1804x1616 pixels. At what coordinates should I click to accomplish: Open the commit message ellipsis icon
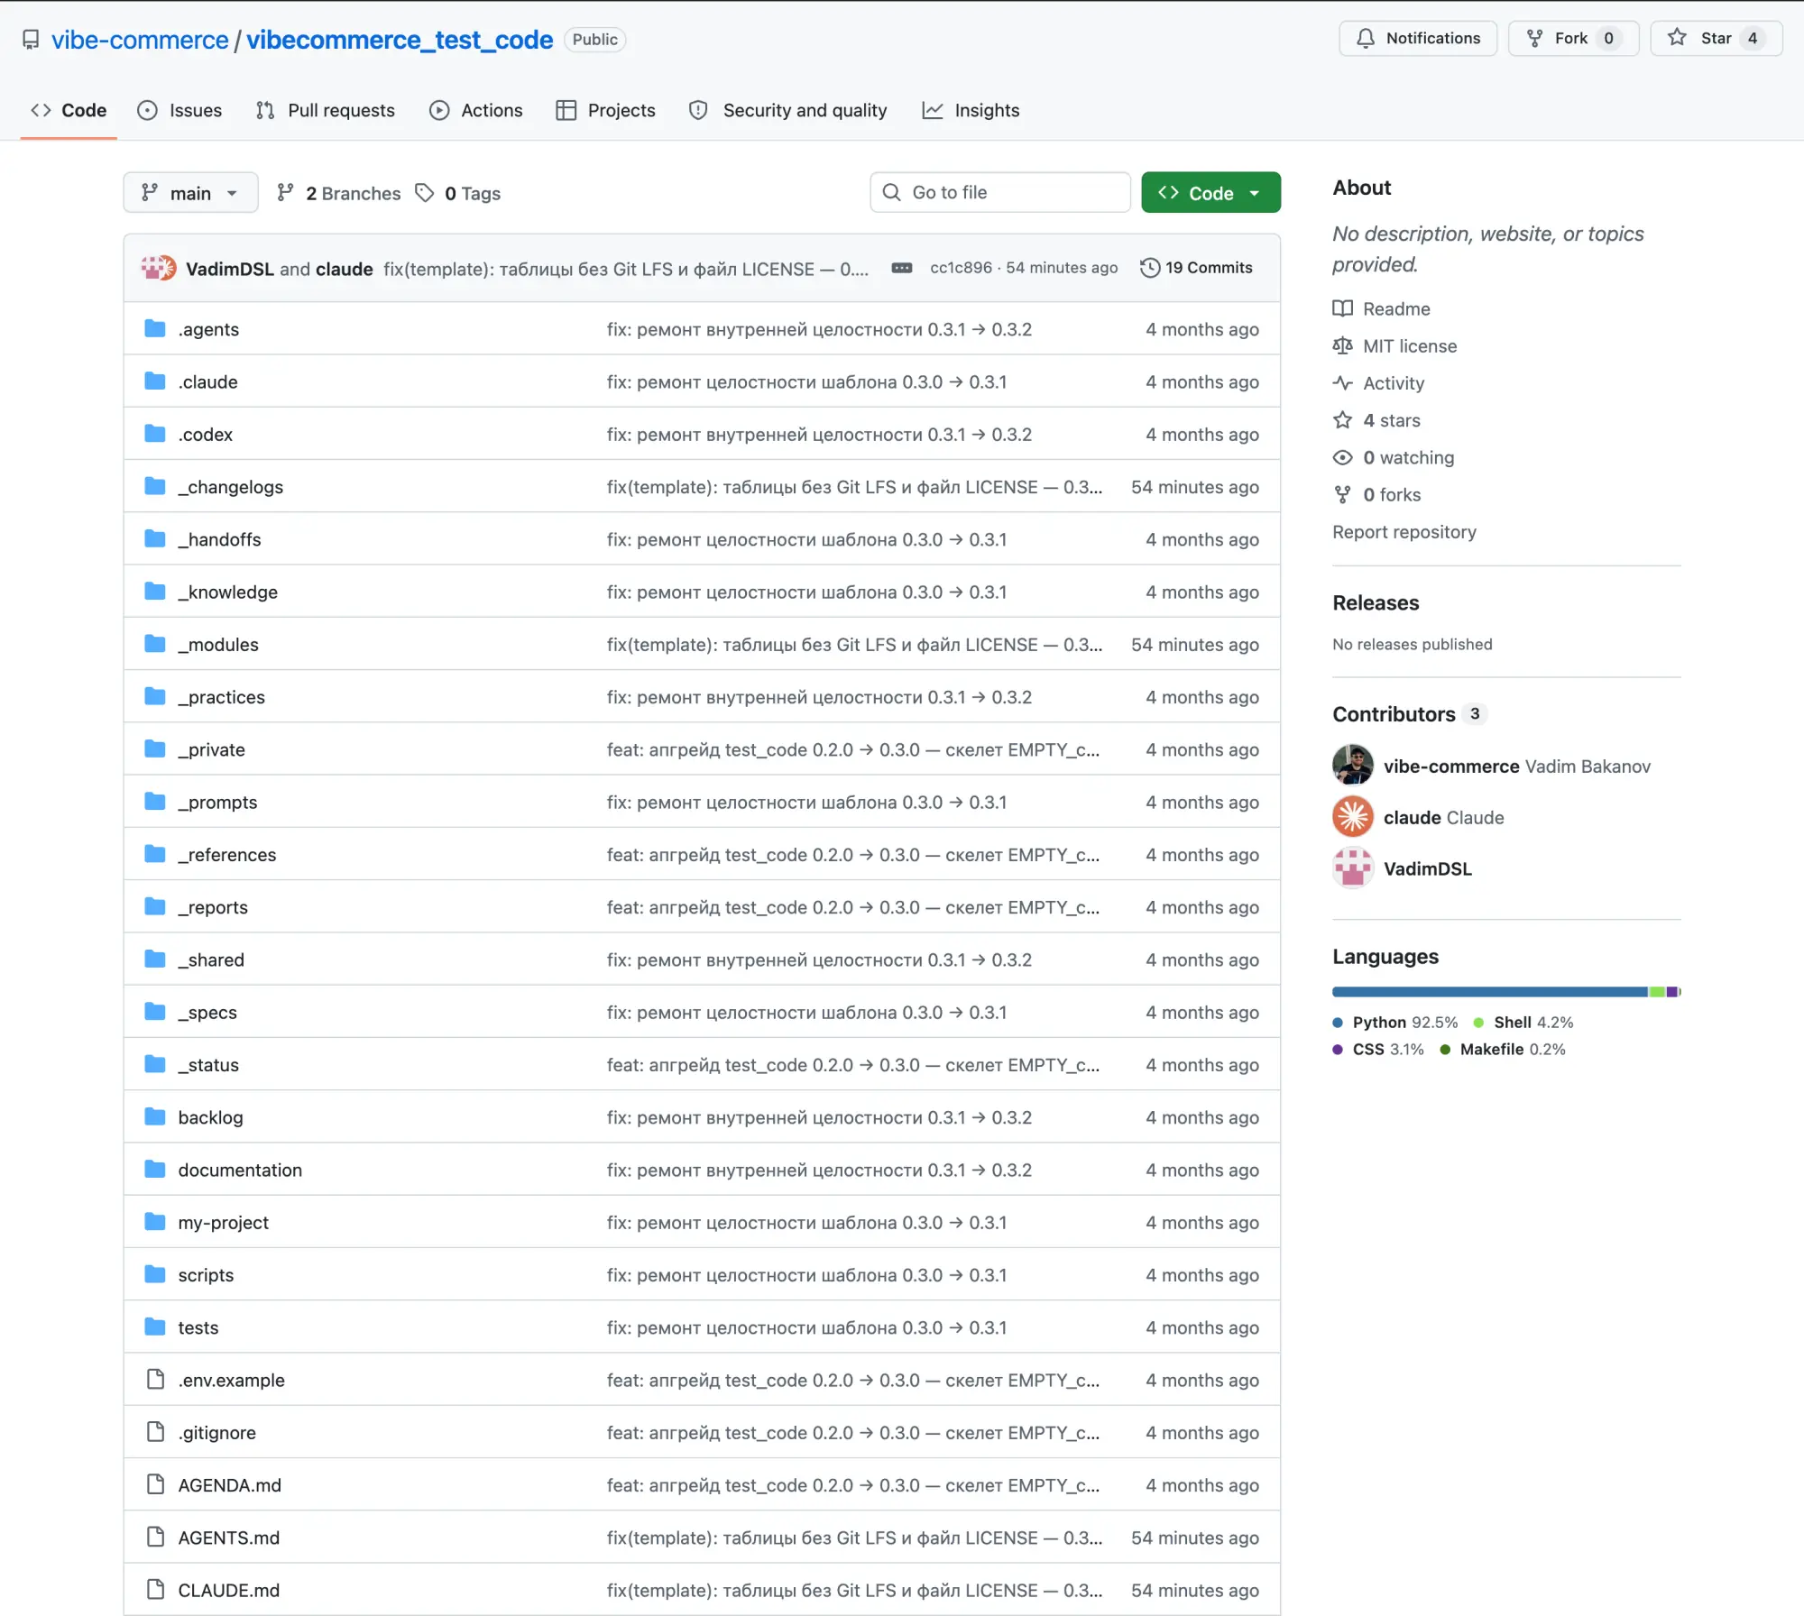(901, 268)
